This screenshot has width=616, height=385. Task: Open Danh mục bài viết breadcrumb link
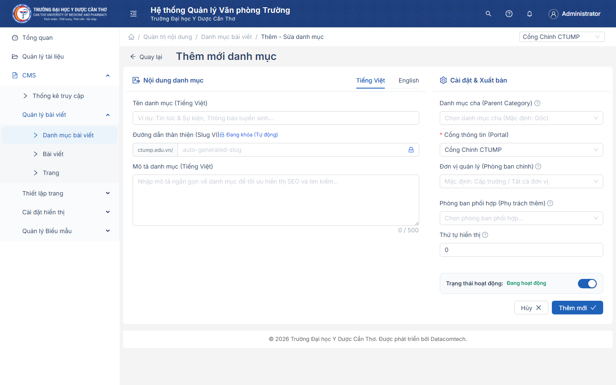click(226, 37)
